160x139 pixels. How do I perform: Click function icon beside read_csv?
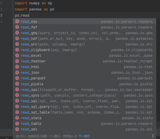tap(17, 21)
